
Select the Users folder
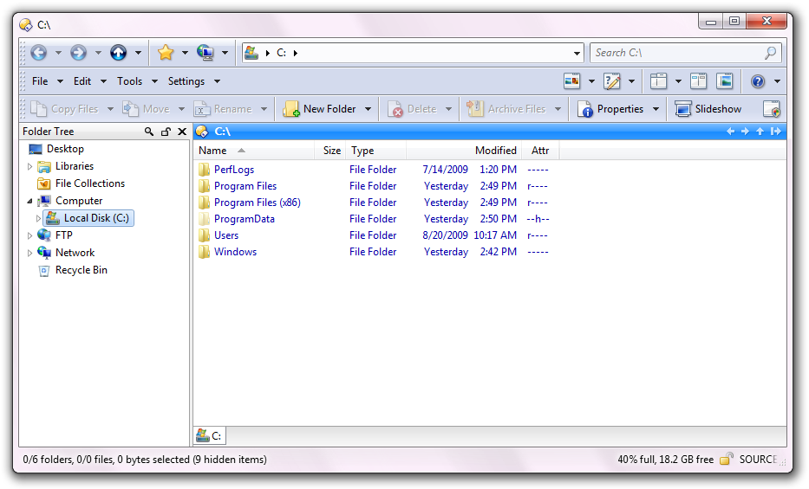point(226,235)
